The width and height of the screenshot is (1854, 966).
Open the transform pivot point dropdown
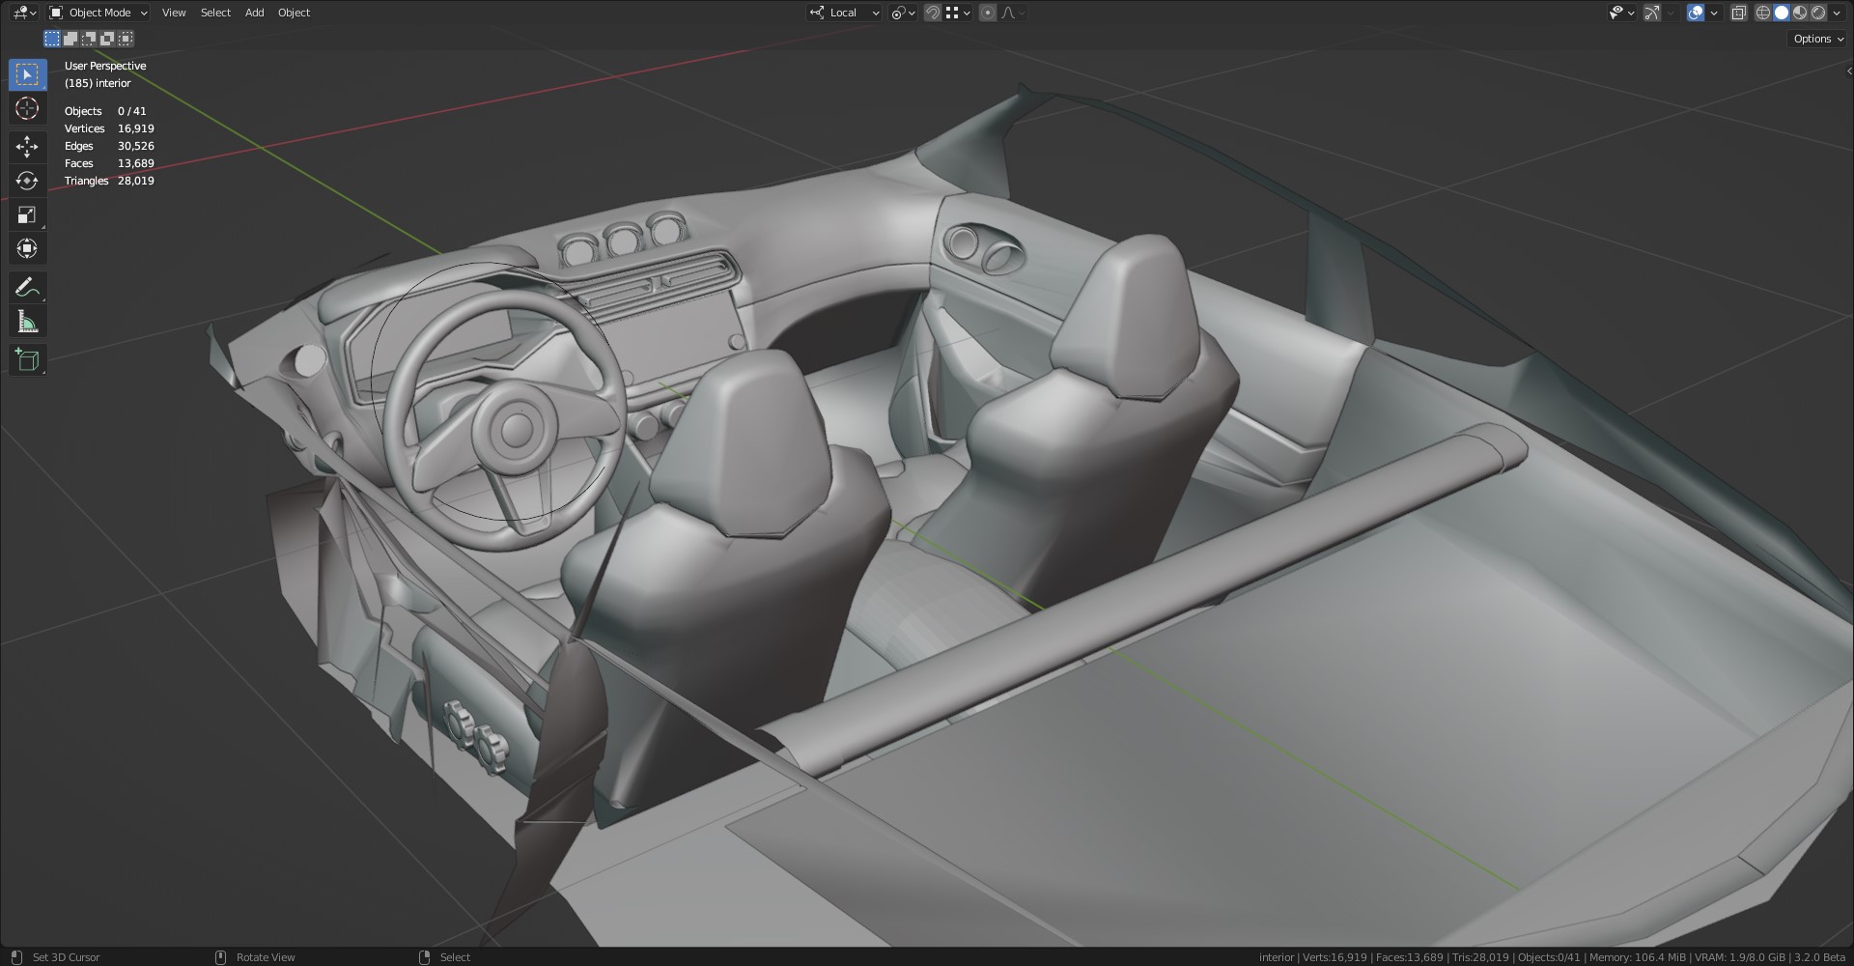[x=903, y=13]
